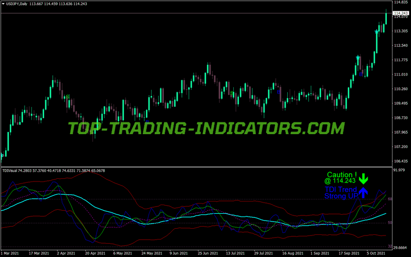Click the 91.979 indicator scale label

point(399,170)
